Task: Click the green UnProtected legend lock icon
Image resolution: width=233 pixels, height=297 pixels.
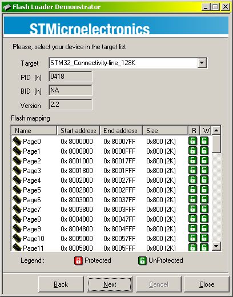Action: (x=142, y=260)
